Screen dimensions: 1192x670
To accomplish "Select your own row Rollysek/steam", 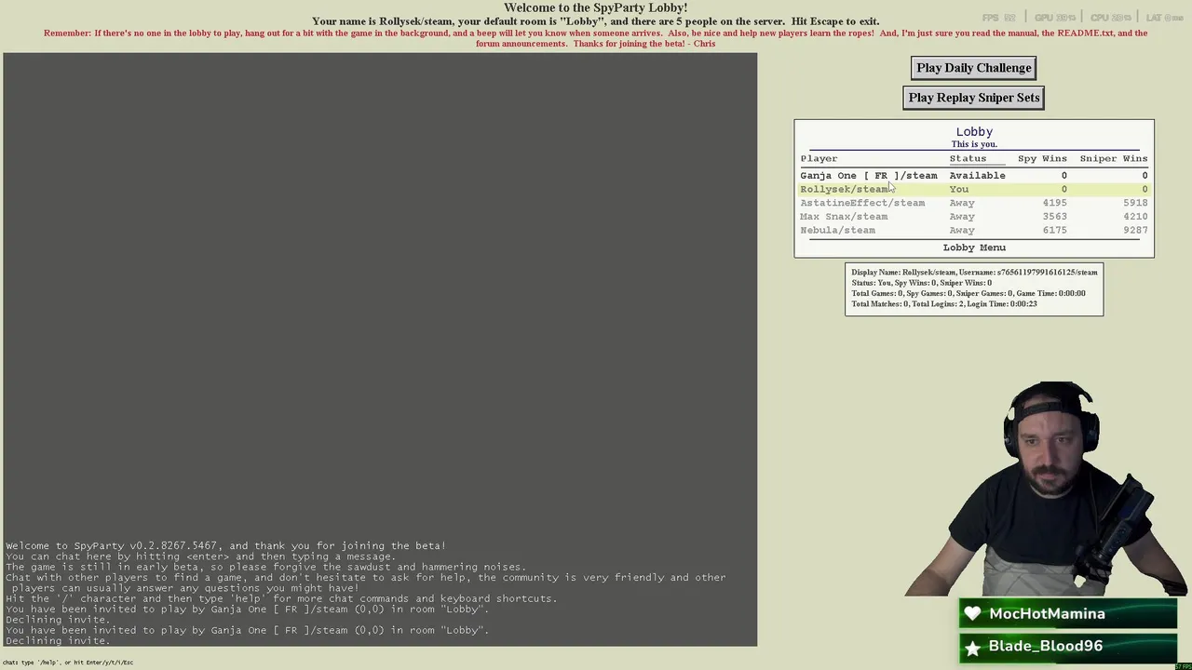I will (x=974, y=189).
